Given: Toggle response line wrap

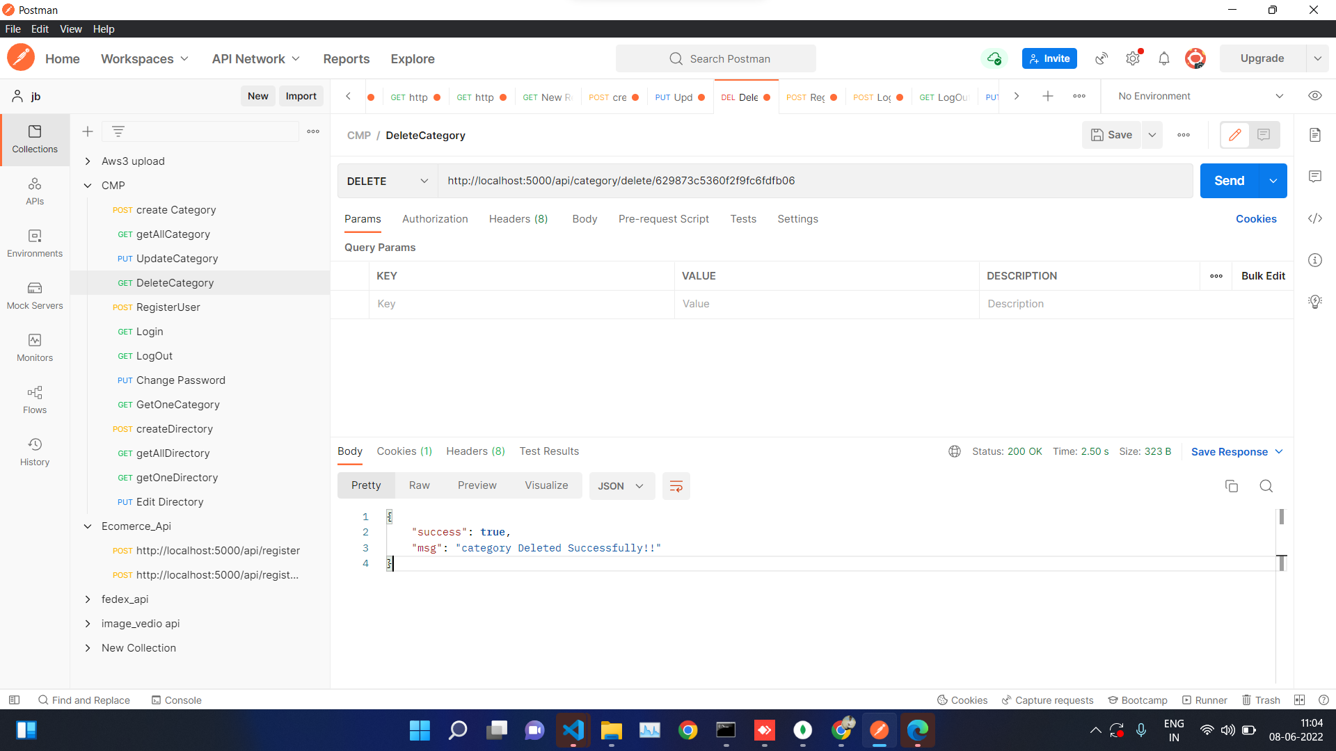Looking at the screenshot, I should (676, 486).
